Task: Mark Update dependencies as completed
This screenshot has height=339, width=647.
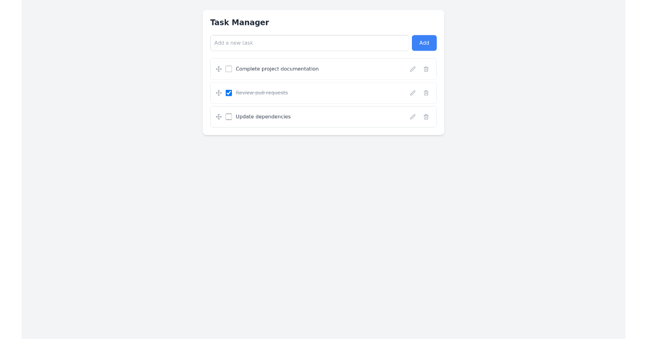Action: pyautogui.click(x=229, y=116)
